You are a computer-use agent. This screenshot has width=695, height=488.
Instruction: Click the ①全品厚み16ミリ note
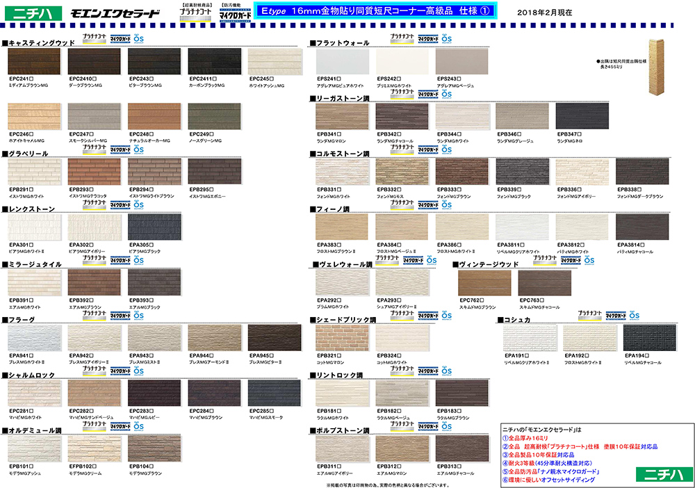point(525,438)
